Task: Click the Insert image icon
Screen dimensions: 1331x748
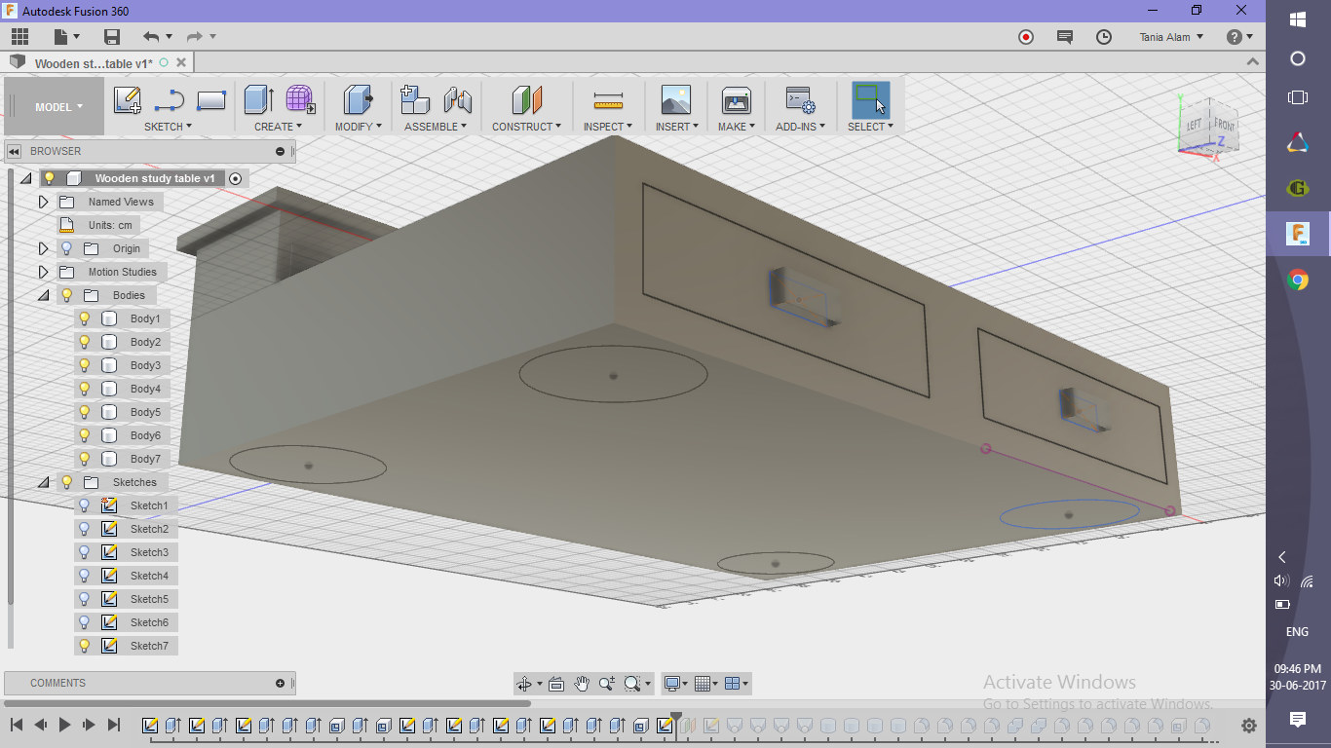Action: point(675,100)
